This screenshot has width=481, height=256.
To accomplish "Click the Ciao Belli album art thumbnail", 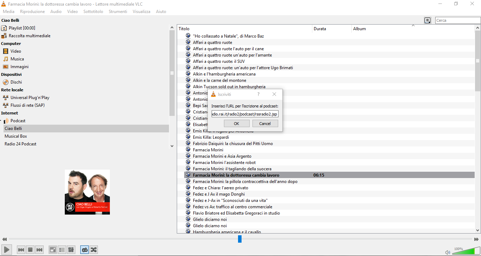I will [87, 192].
